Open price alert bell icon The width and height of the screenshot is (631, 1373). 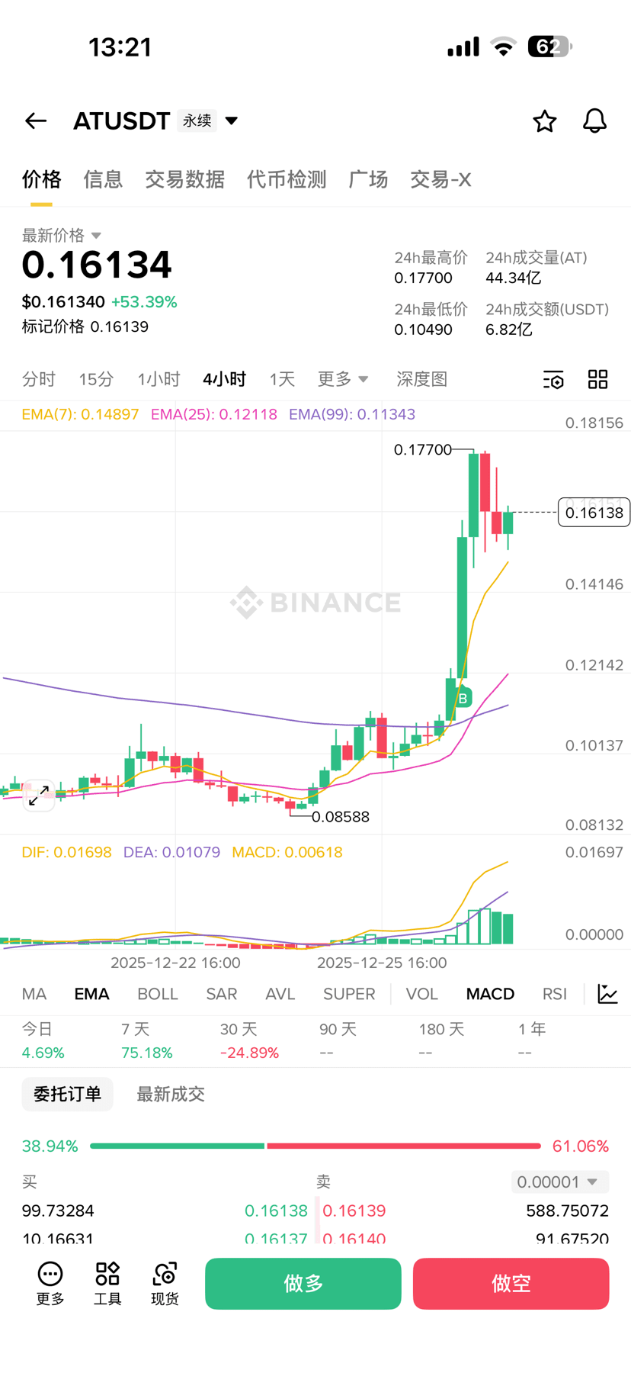[594, 121]
